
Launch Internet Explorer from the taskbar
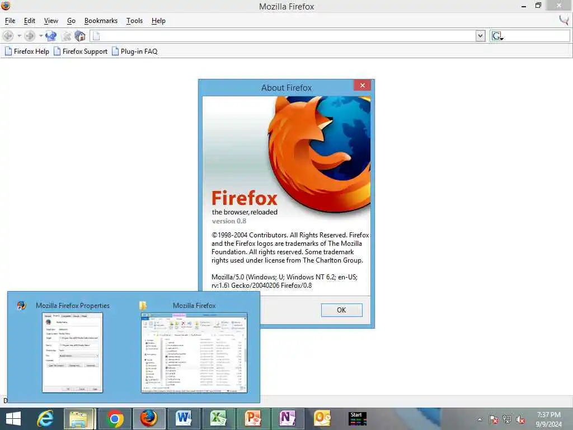(45, 419)
